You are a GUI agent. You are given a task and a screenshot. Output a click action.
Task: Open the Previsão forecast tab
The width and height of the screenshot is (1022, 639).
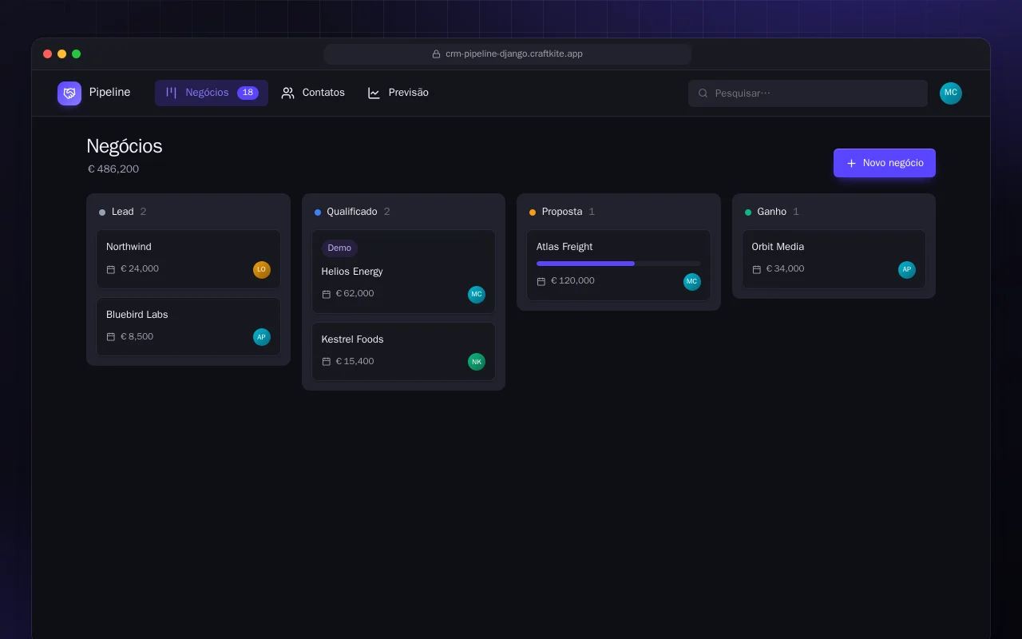click(x=398, y=93)
